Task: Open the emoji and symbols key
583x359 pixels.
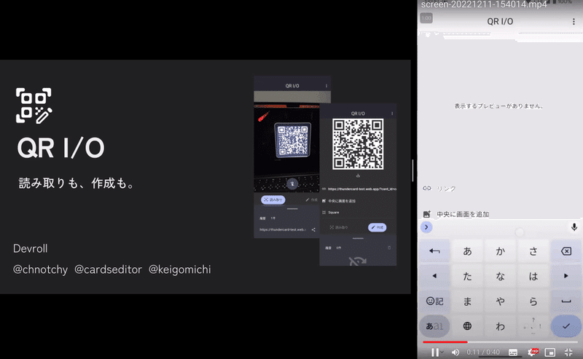Action: pyautogui.click(x=434, y=301)
